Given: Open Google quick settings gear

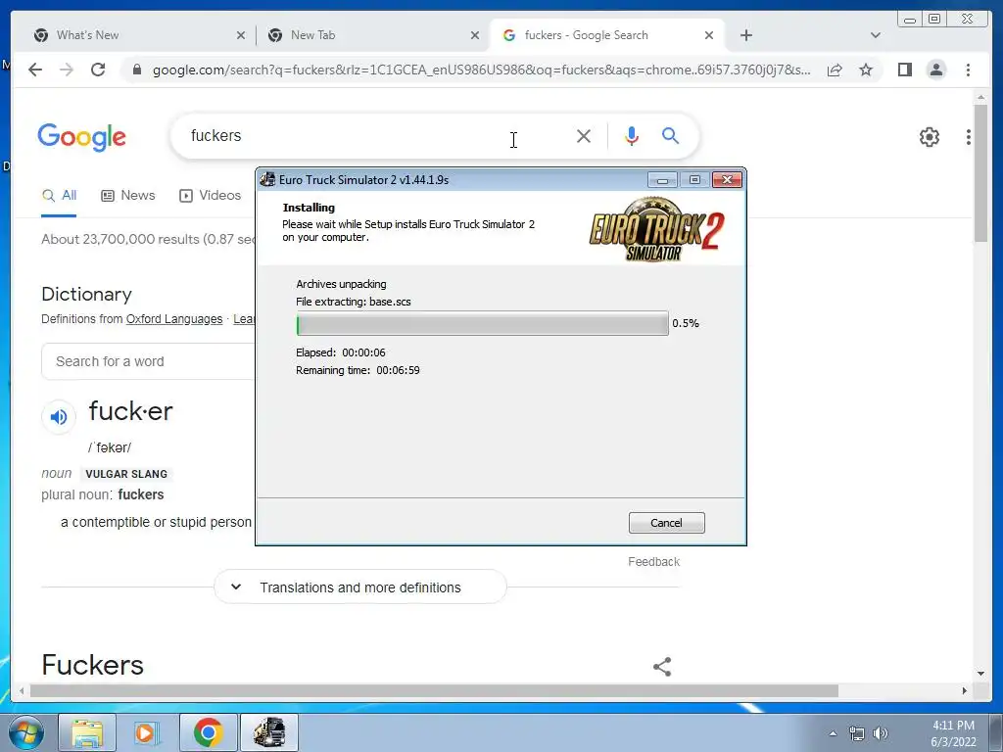Looking at the screenshot, I should [x=930, y=137].
